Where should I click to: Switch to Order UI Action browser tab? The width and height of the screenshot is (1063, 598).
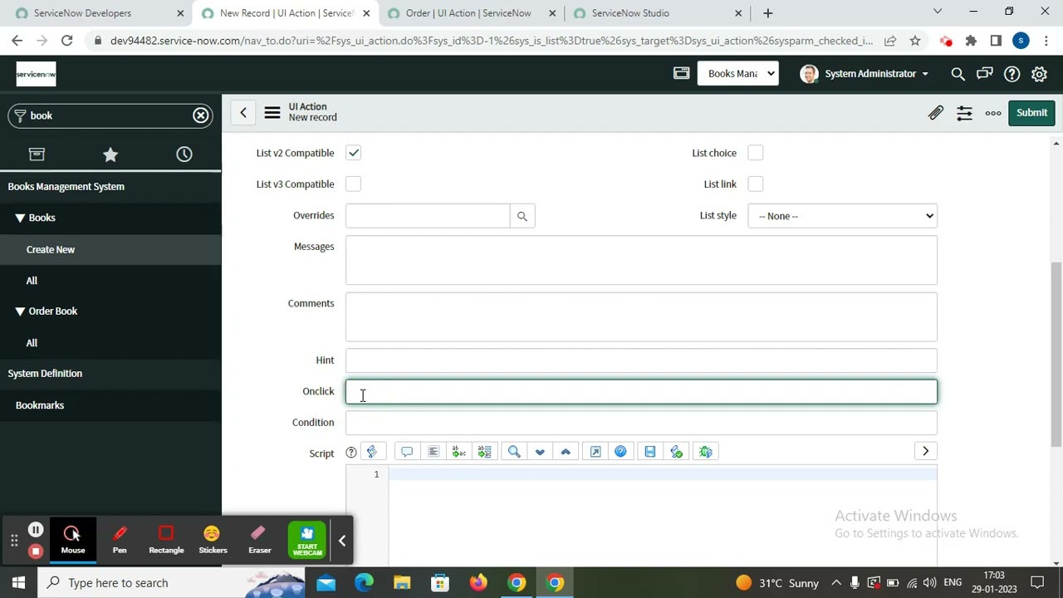[469, 13]
